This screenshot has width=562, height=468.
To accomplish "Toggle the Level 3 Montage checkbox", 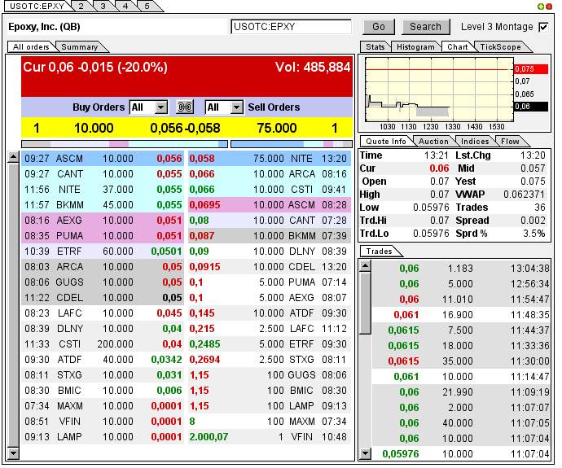I will click(x=543, y=27).
